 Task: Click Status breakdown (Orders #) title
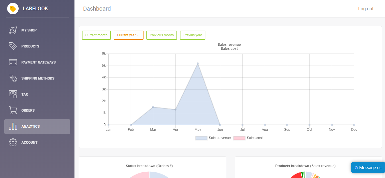[x=149, y=166]
